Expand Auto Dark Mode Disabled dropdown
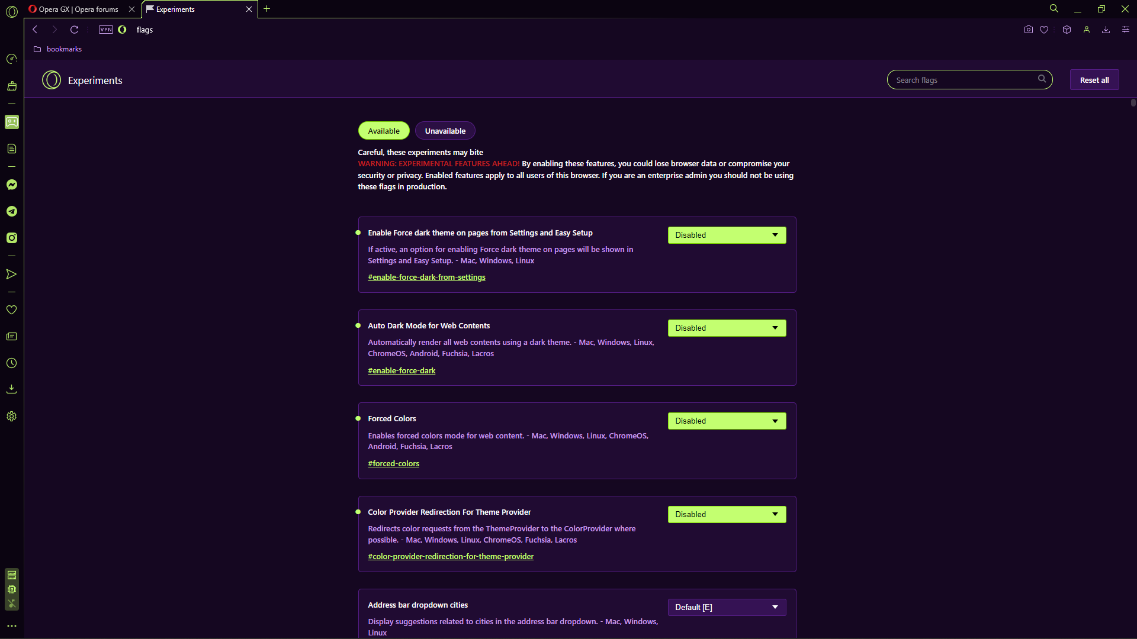Image resolution: width=1137 pixels, height=639 pixels. [727, 328]
